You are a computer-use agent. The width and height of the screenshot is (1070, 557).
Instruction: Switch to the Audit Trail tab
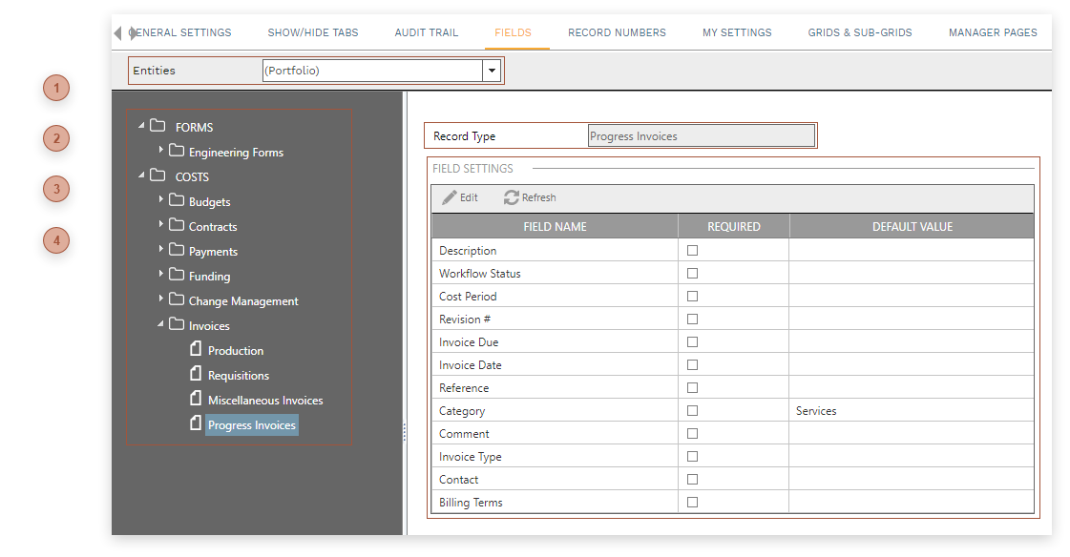[x=426, y=31]
